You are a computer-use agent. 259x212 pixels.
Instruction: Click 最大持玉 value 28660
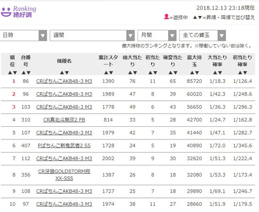tap(194, 204)
